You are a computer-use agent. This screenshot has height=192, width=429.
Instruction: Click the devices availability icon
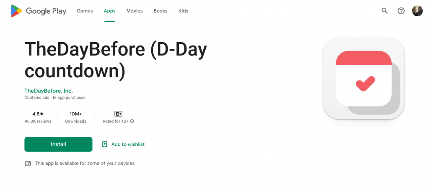[28, 163]
